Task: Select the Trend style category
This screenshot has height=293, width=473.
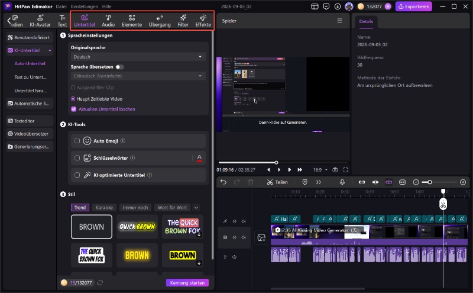Action: 80,208
